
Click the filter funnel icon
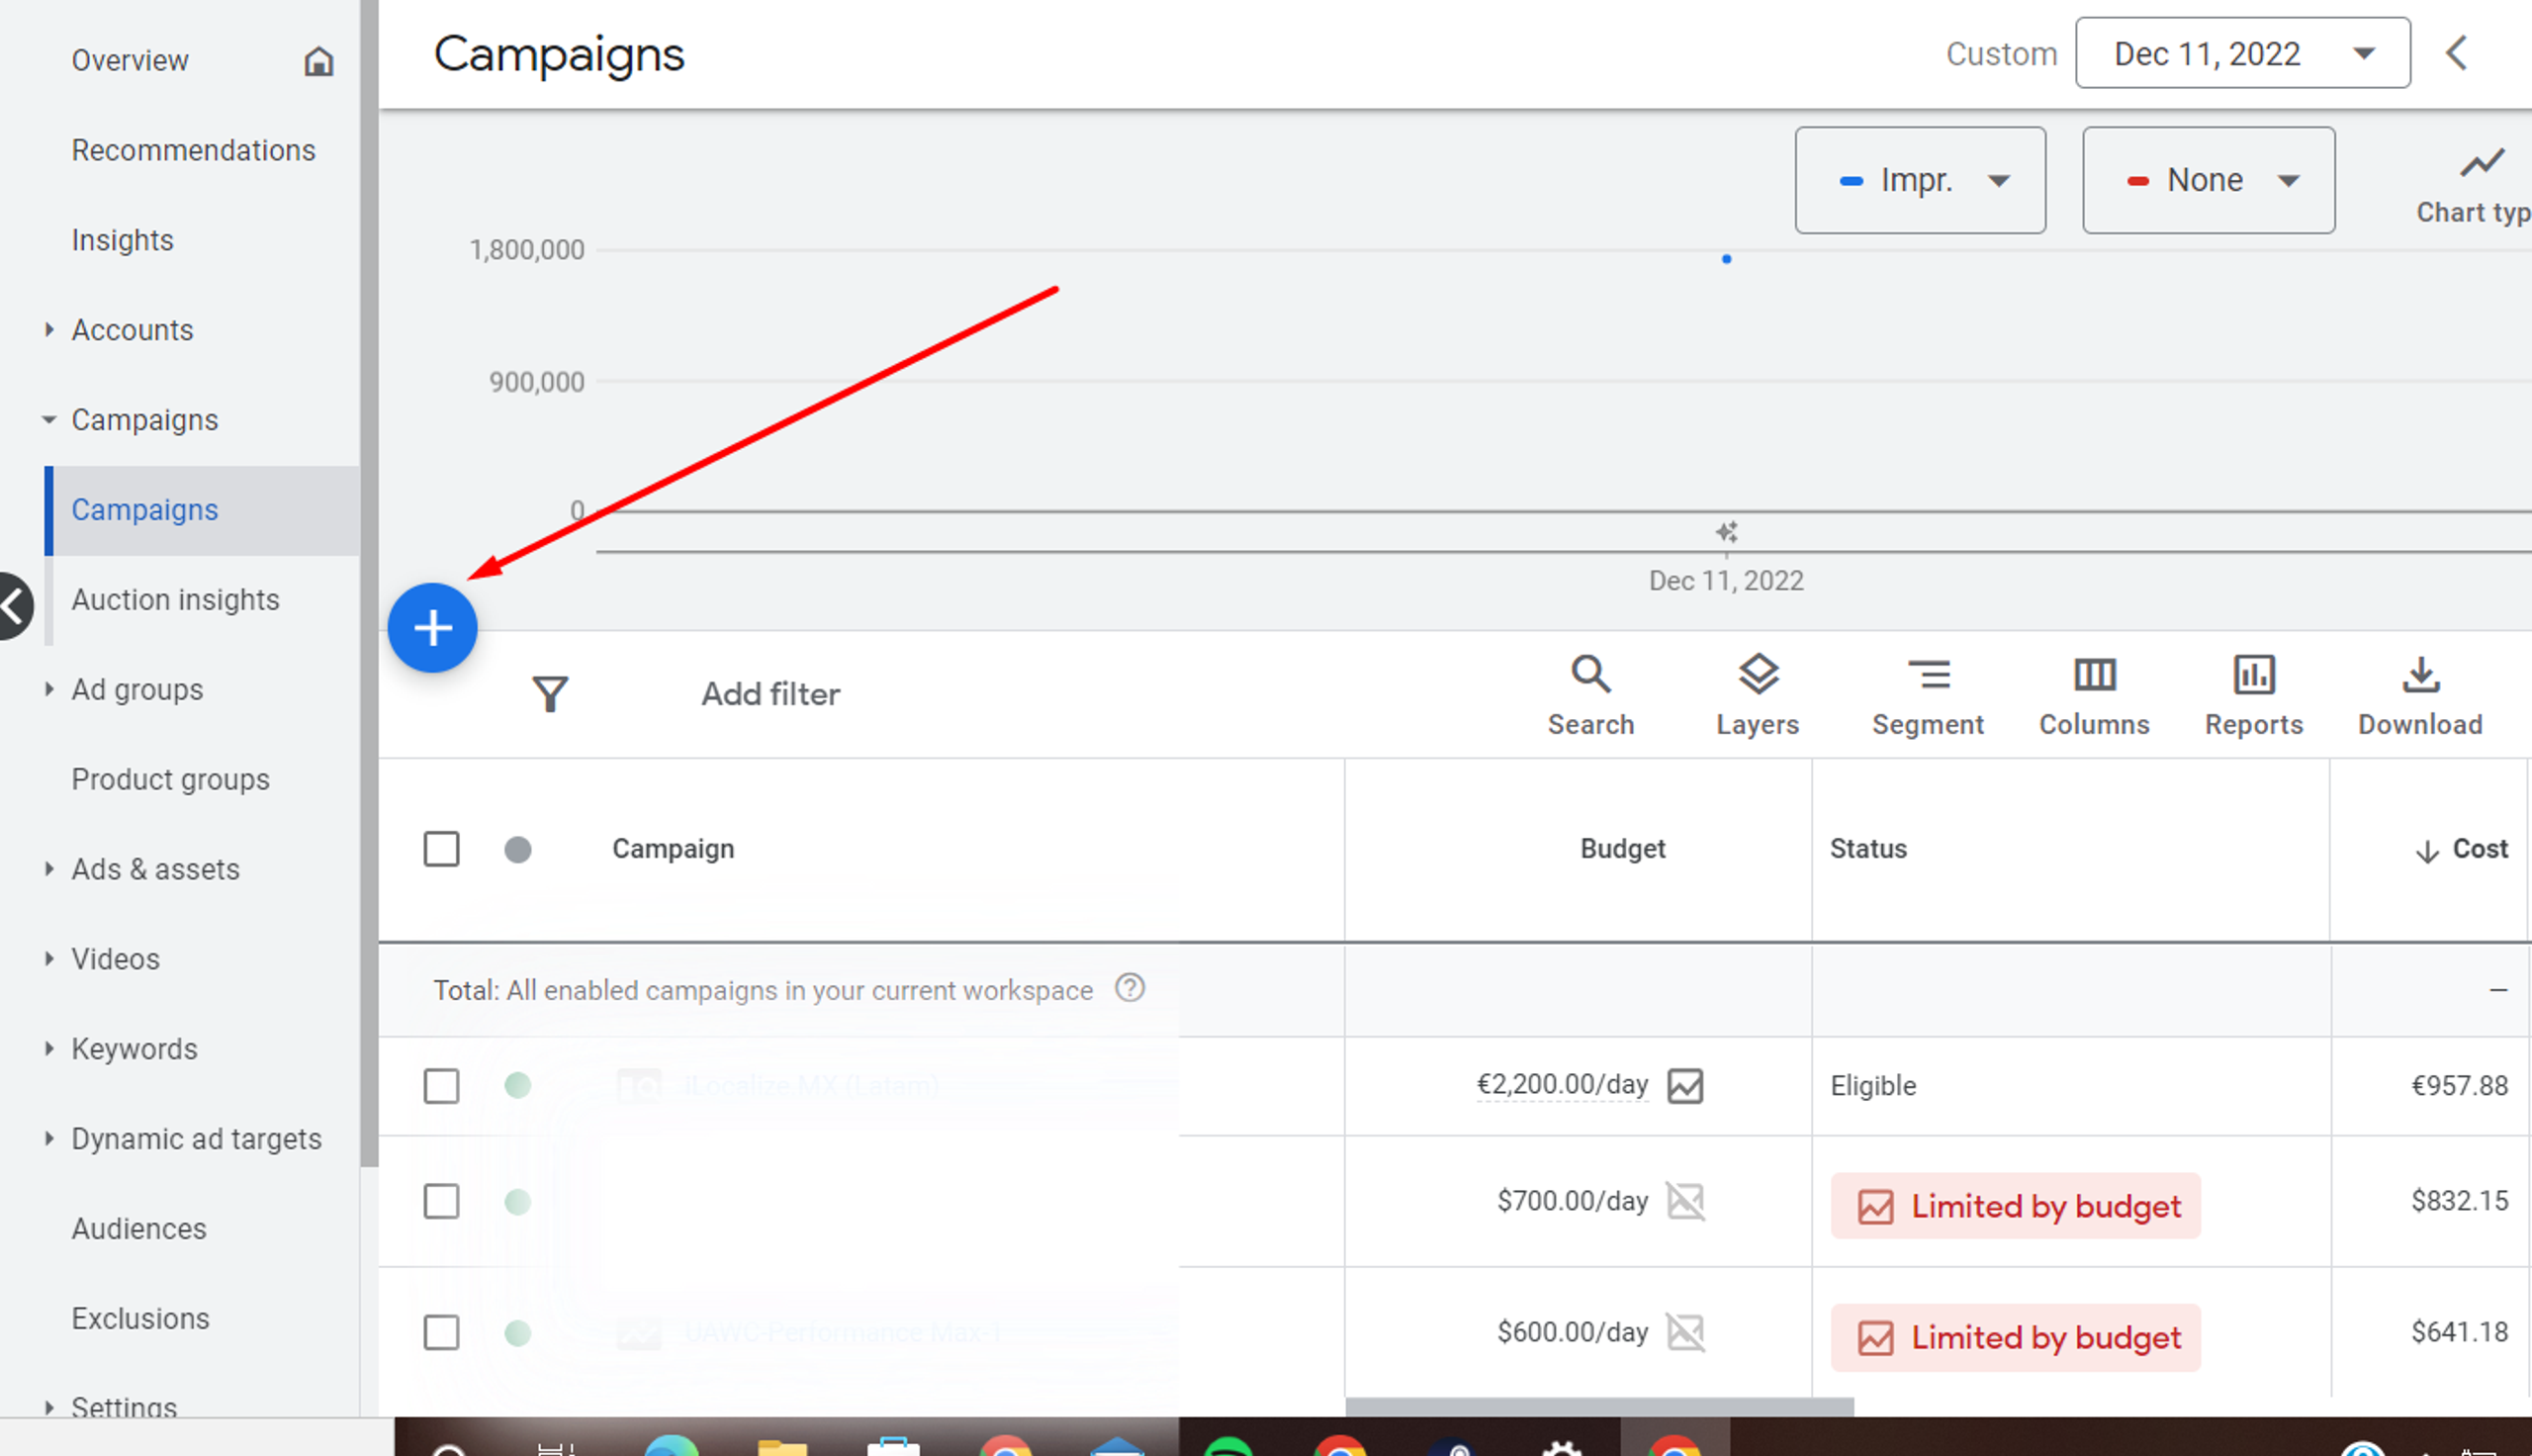click(550, 694)
